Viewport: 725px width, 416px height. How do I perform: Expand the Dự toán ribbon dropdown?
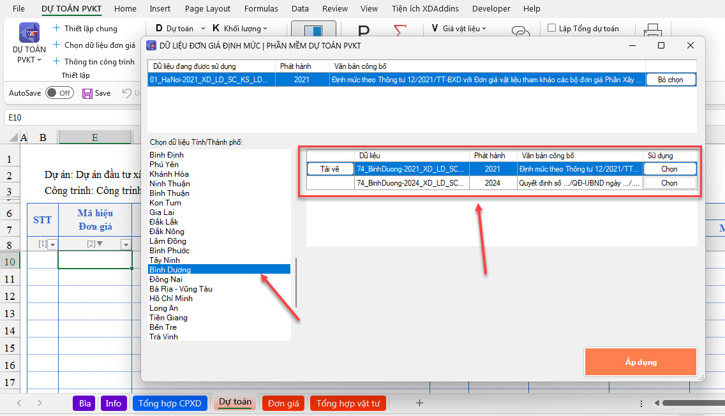point(203,29)
